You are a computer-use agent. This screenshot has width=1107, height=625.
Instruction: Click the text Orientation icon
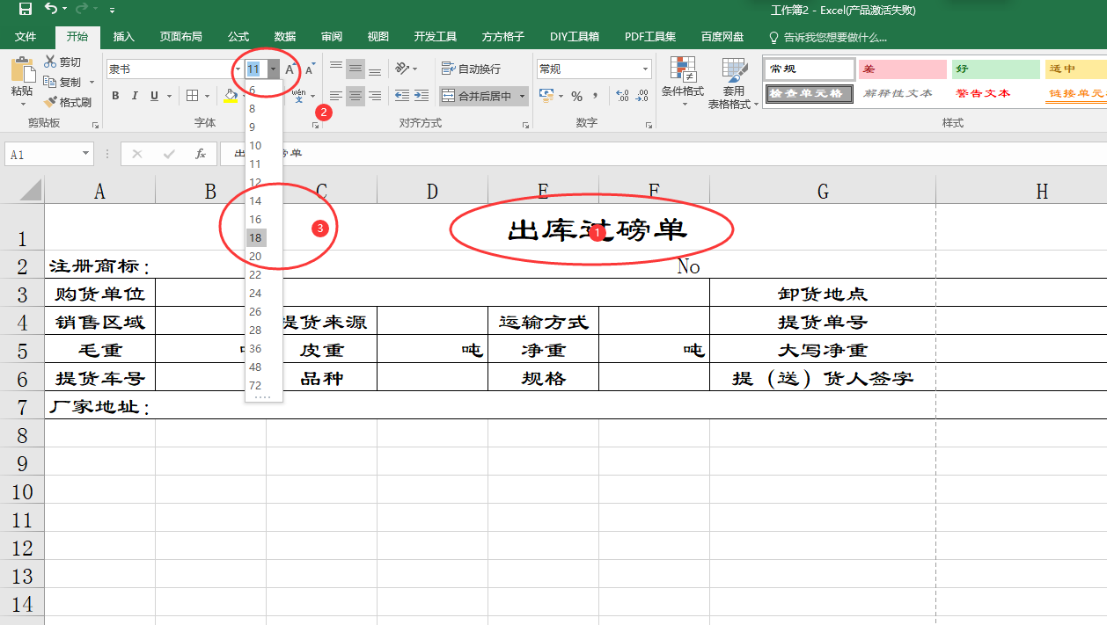[x=402, y=69]
